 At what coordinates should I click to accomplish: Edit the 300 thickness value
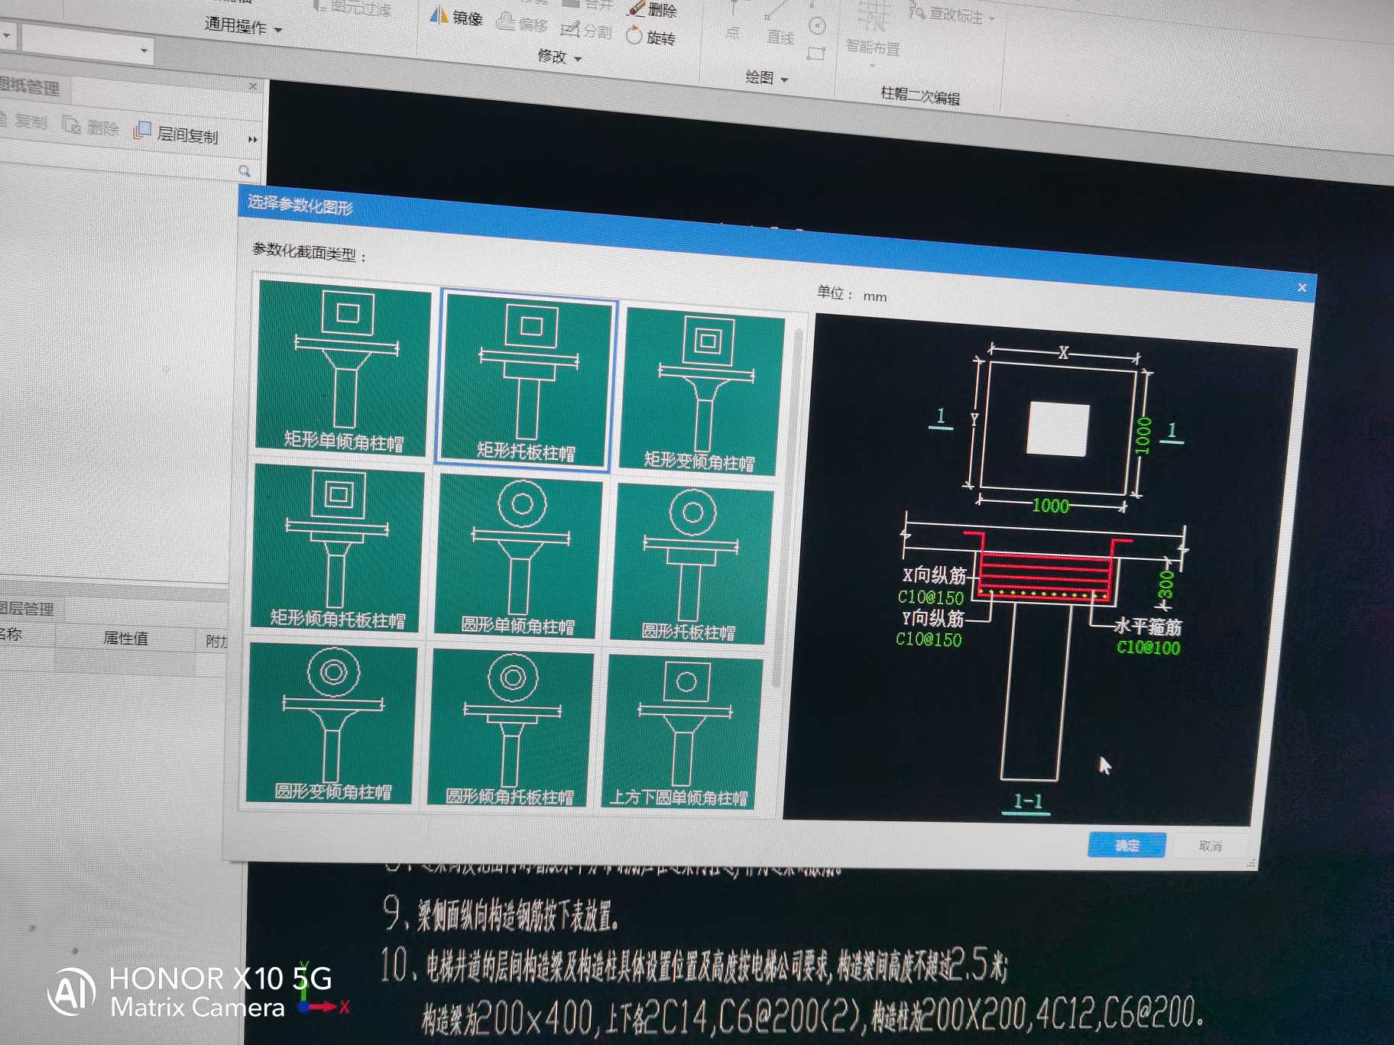point(1165,584)
